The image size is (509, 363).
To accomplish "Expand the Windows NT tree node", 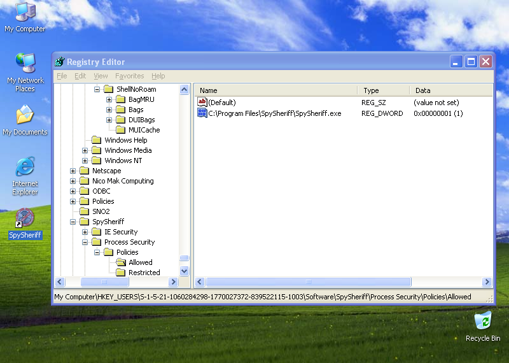I will point(85,160).
